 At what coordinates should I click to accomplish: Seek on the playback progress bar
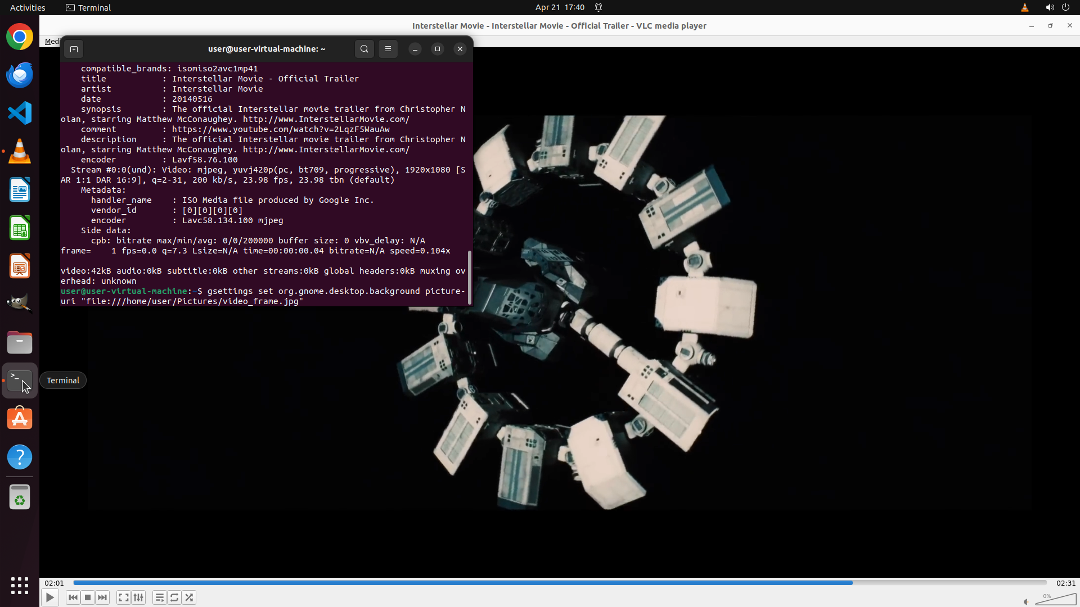560,583
